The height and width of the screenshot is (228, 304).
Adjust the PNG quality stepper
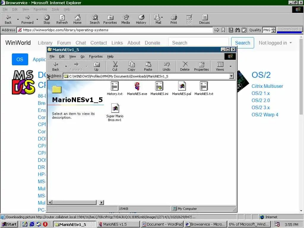[273, 30]
